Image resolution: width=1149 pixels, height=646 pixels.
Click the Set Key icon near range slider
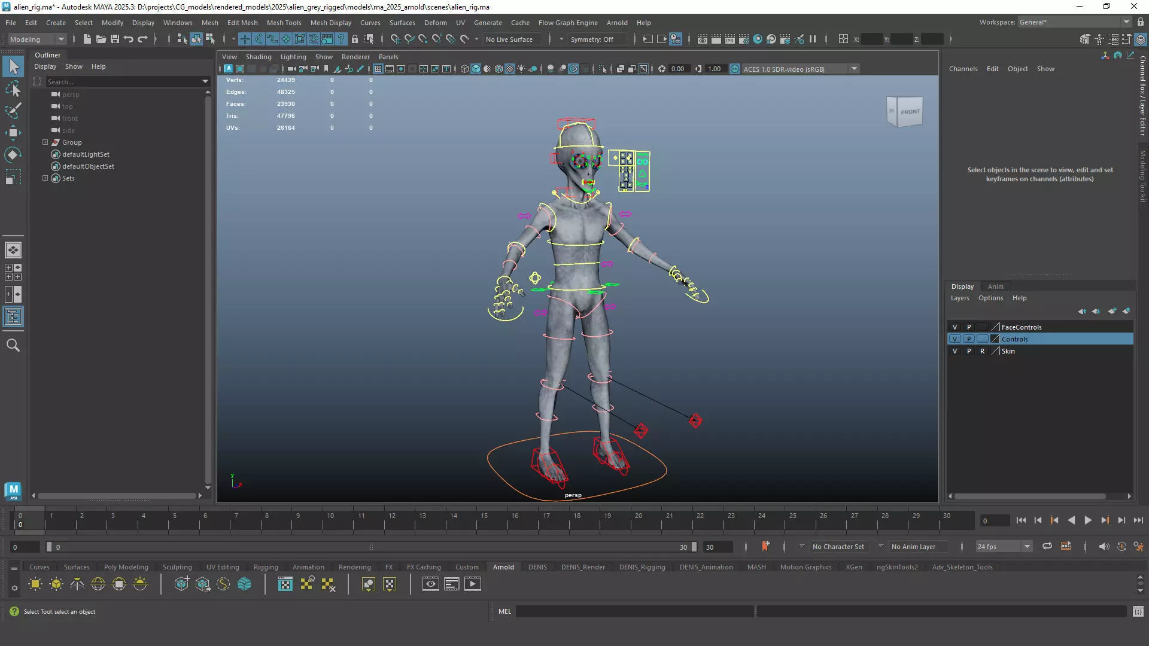765,546
